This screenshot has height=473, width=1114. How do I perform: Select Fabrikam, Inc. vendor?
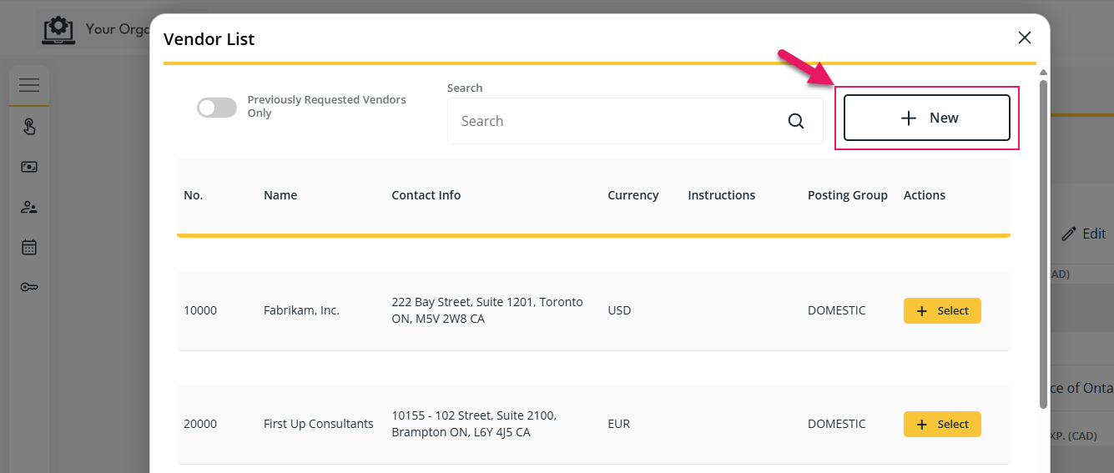[942, 310]
